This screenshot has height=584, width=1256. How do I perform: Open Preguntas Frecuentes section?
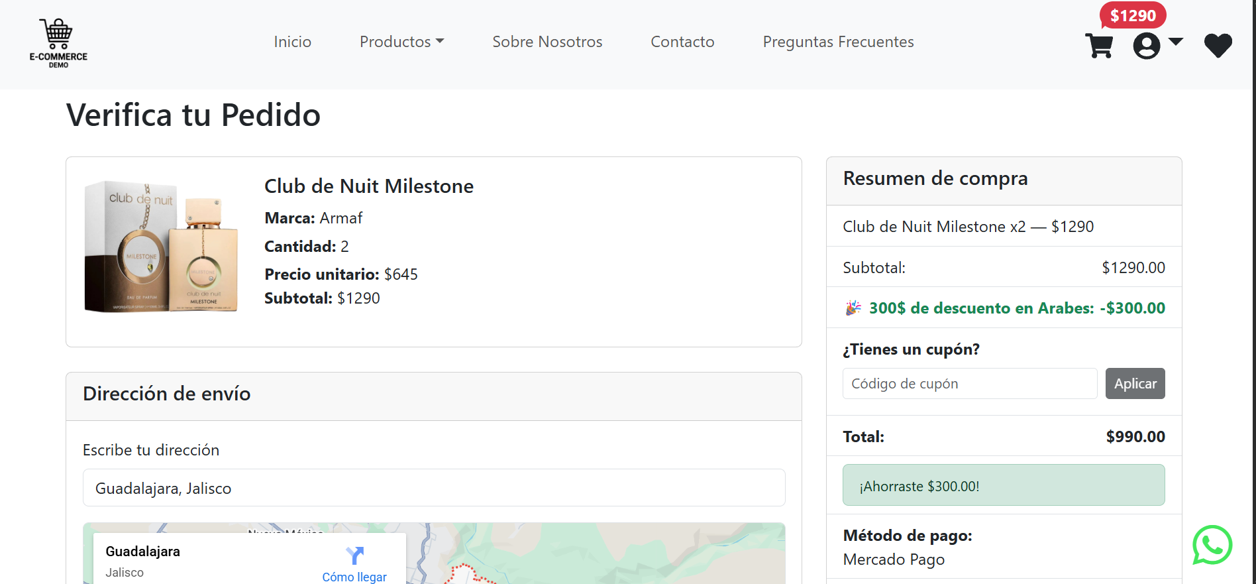pyautogui.click(x=838, y=42)
